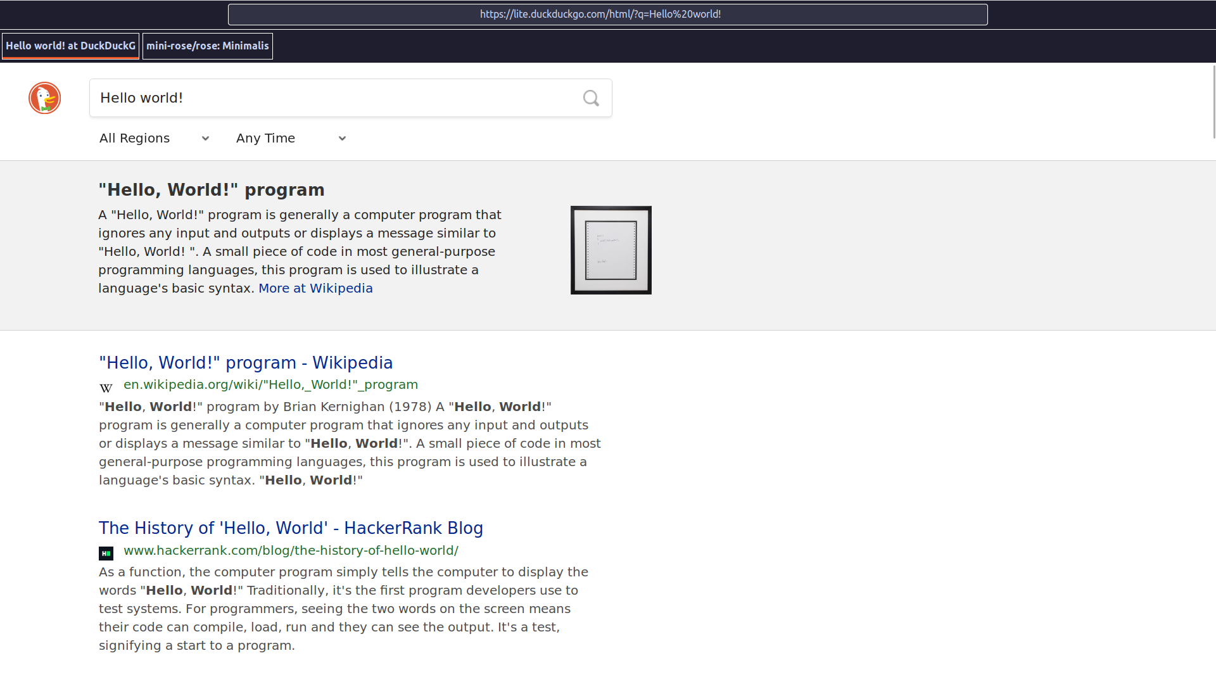Click the Wikipedia W favicon
Image resolution: width=1216 pixels, height=684 pixels.
(x=106, y=388)
